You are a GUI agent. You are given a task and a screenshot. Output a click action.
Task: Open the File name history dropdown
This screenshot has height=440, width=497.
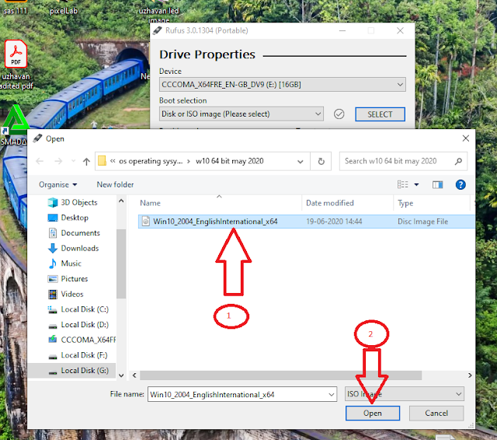(332, 395)
